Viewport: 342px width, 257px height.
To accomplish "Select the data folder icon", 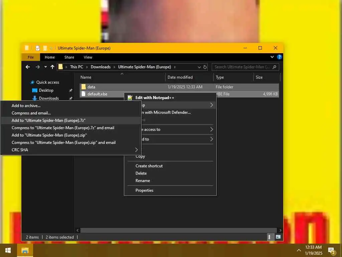I will [x=83, y=87].
